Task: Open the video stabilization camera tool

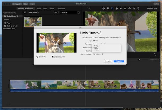Action: [x=117, y=8]
